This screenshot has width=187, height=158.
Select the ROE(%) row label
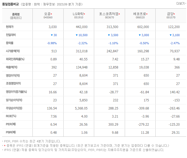coord(11,116)
